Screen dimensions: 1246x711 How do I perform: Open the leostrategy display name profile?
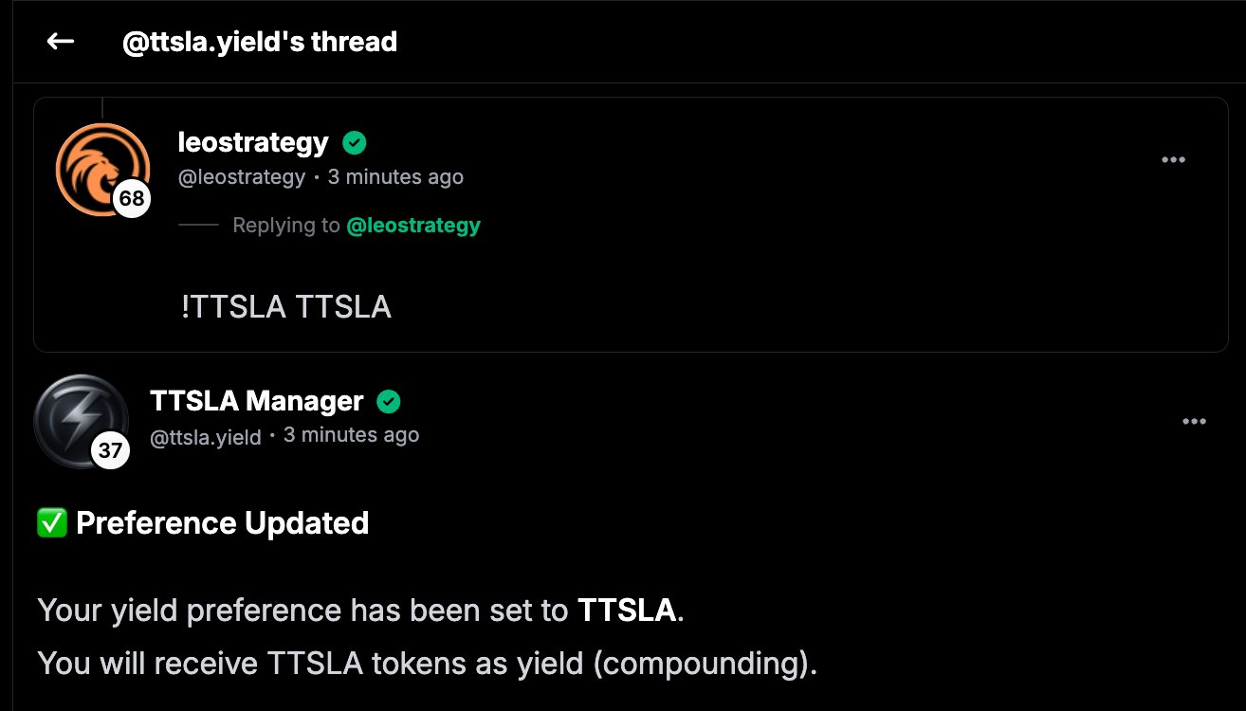(253, 143)
